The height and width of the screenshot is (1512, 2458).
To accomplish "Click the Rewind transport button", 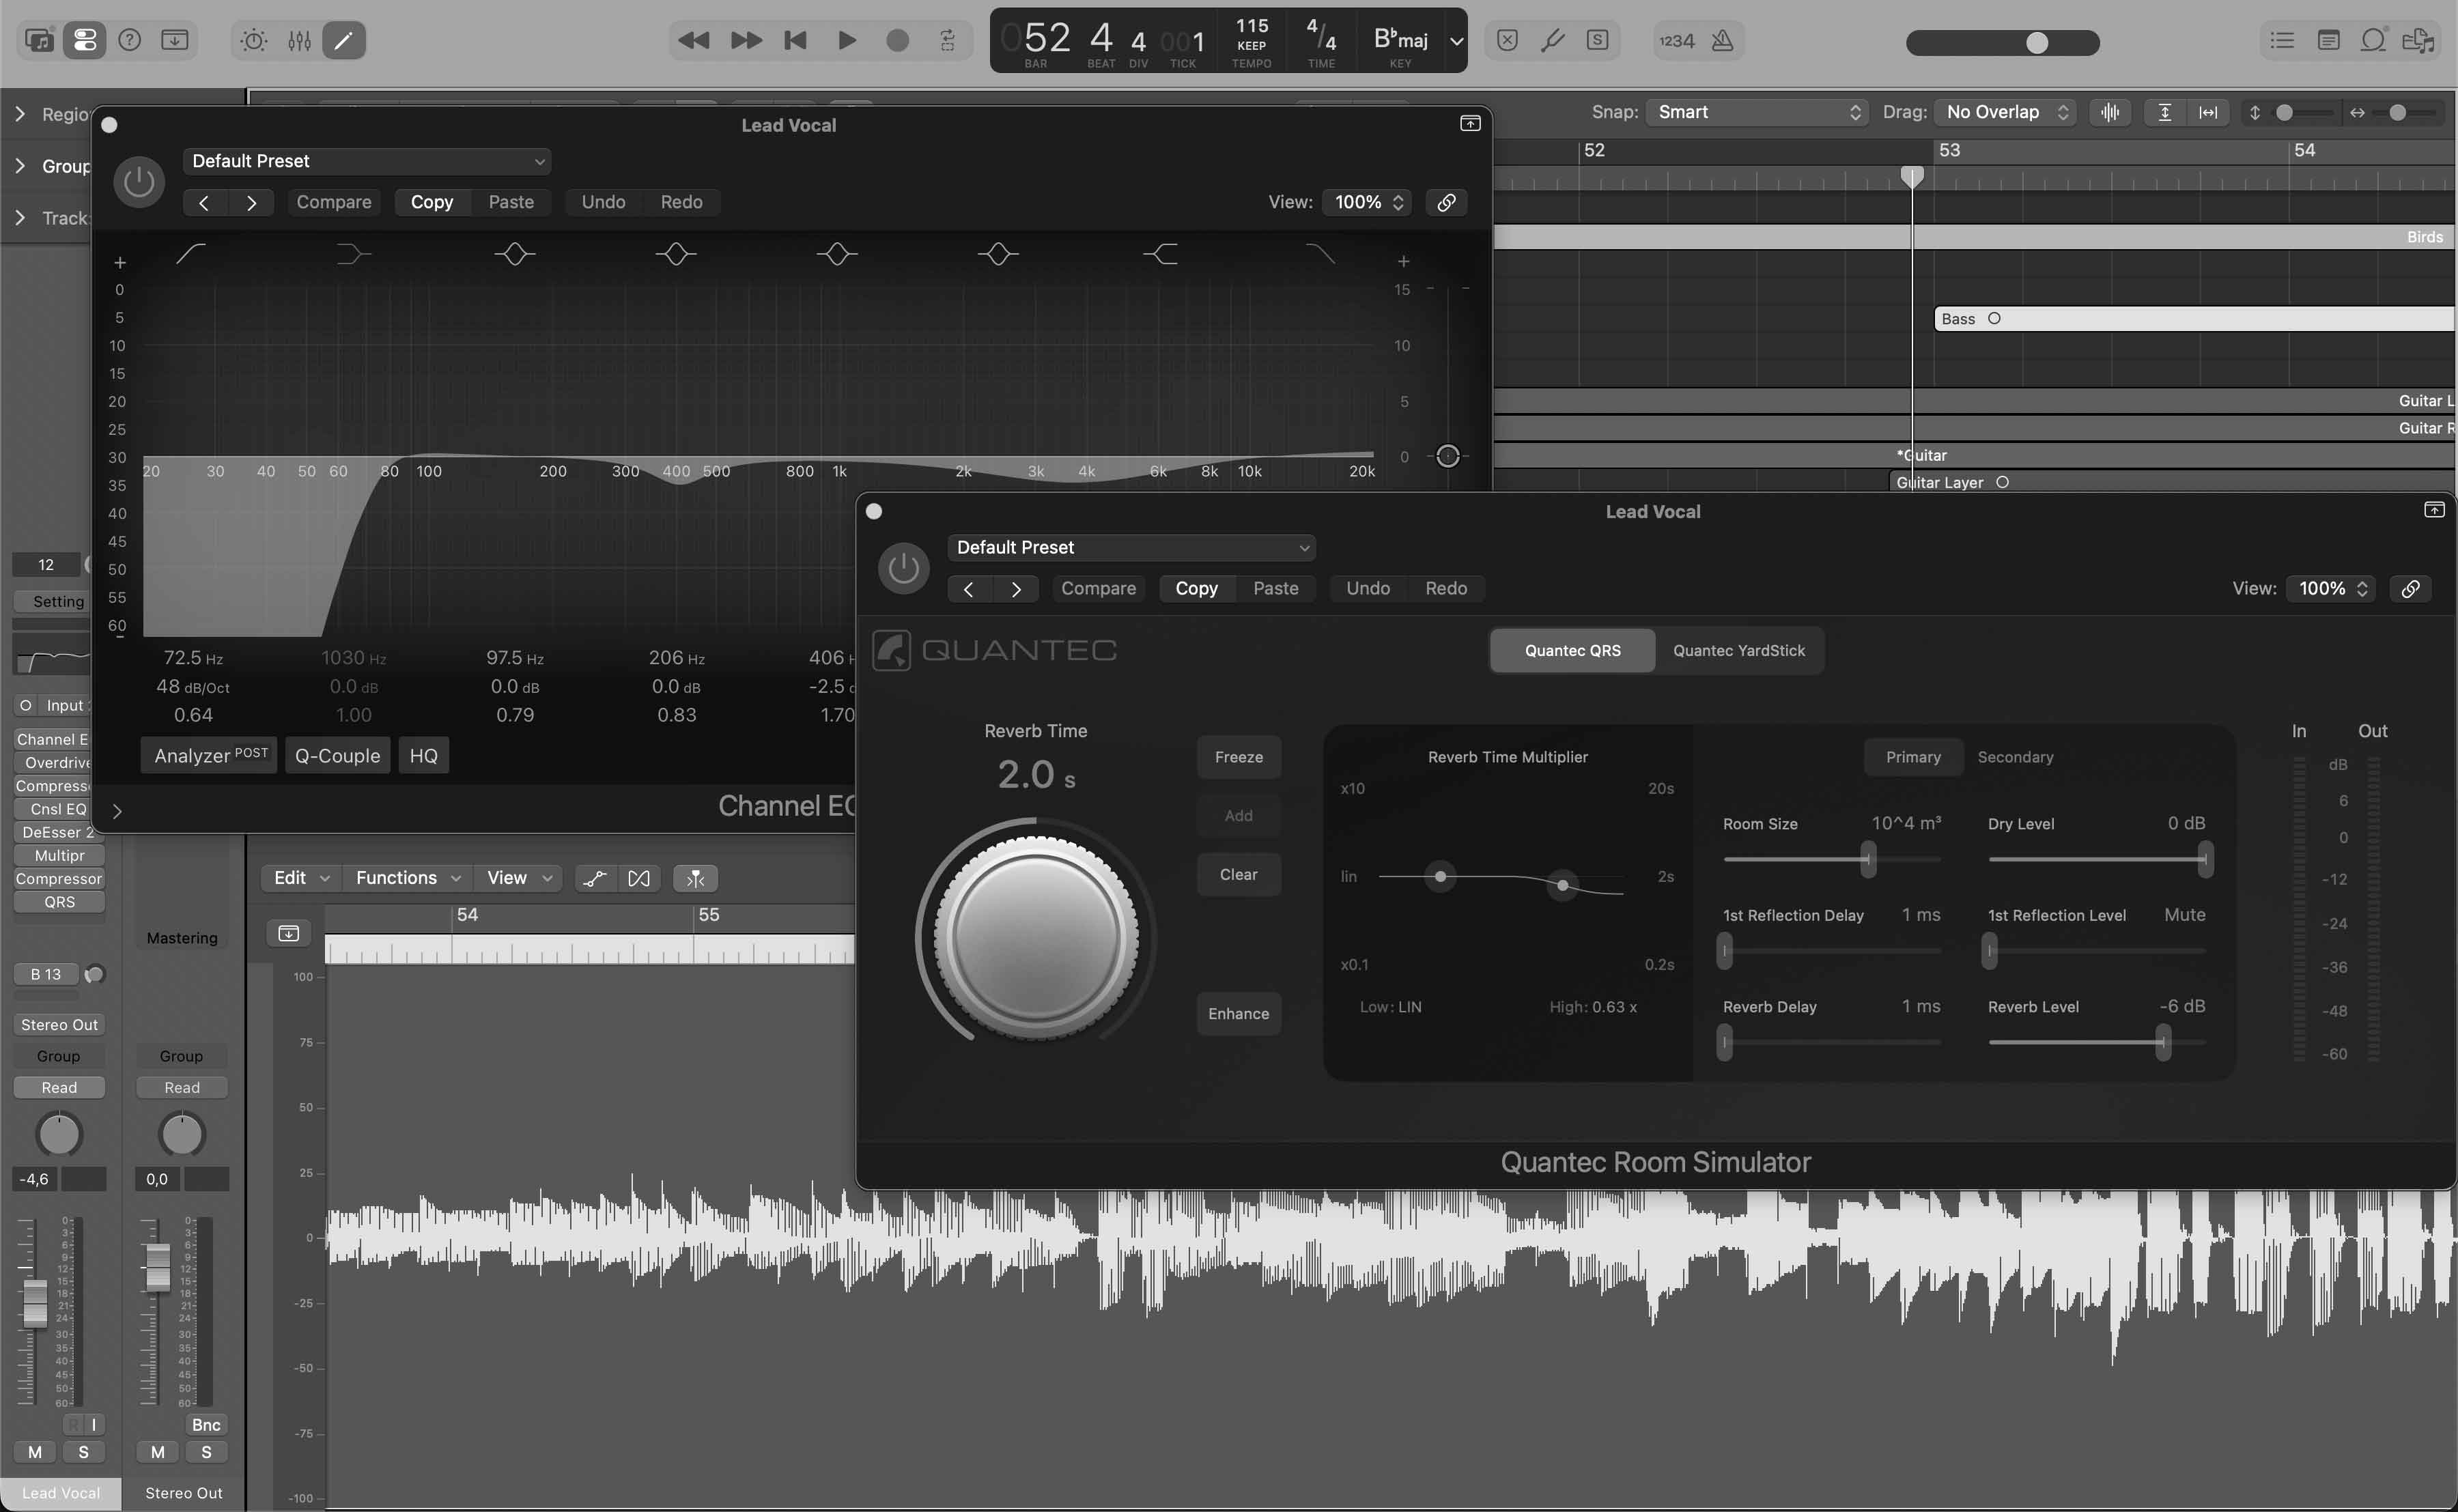I will [x=693, y=40].
